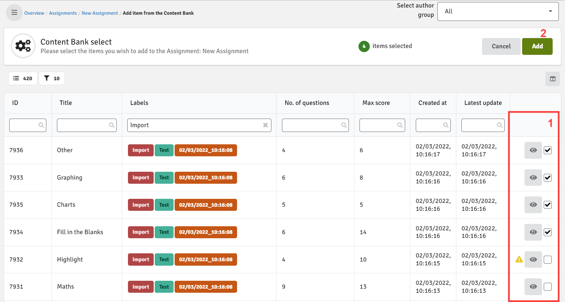Select the Highlight item checkbox
The width and height of the screenshot is (565, 302).
pos(548,259)
